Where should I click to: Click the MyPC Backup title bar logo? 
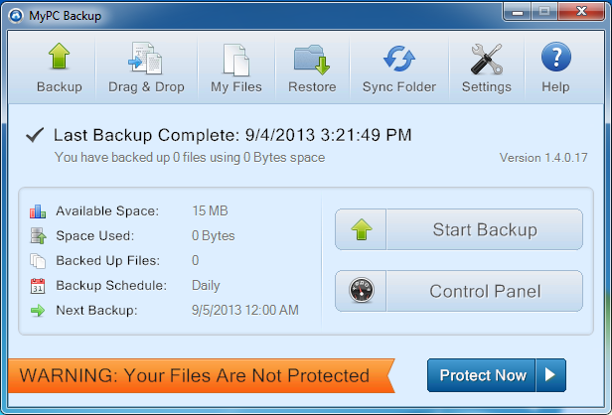pos(16,16)
